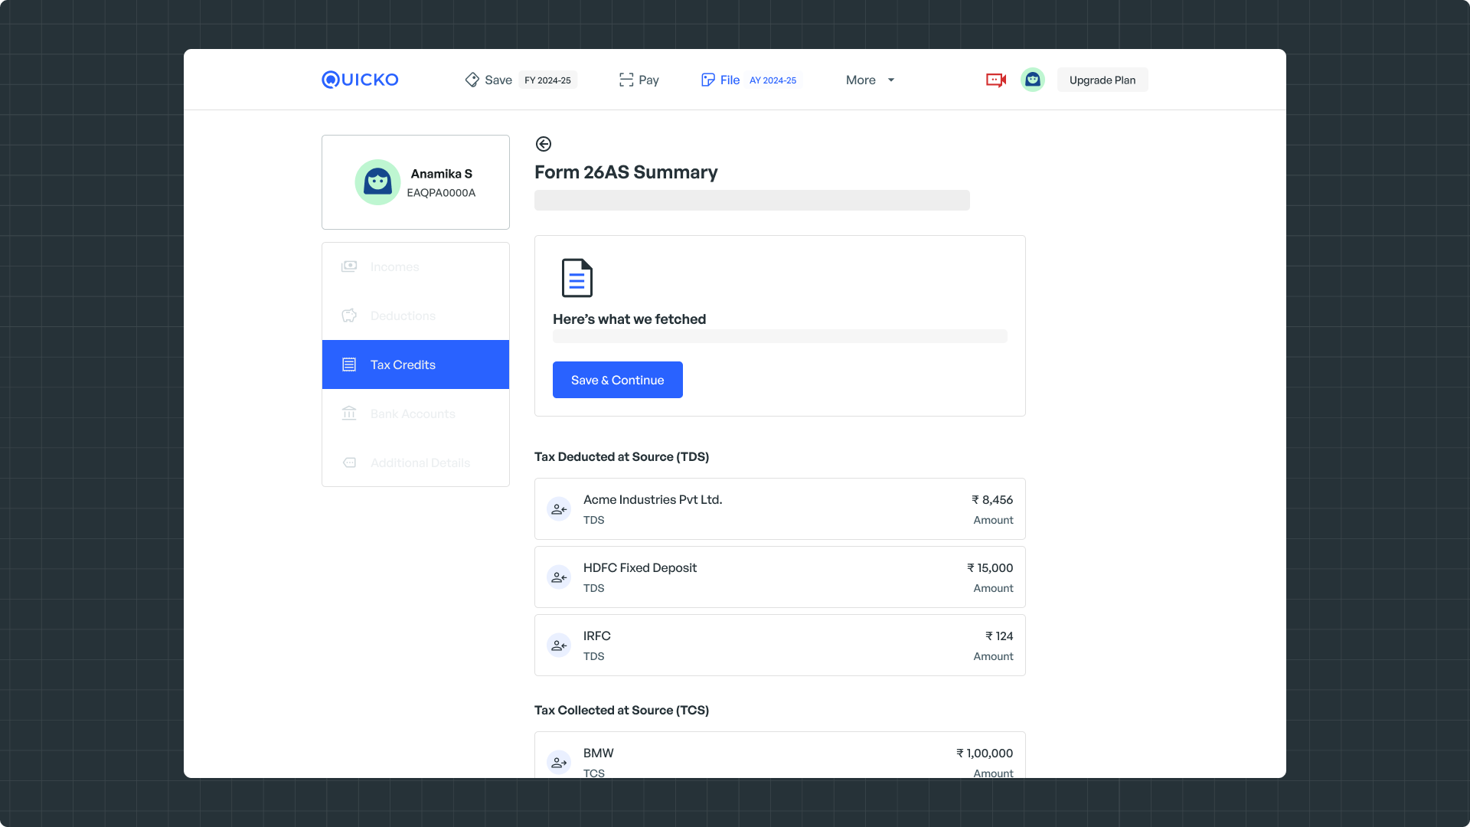Screen dimensions: 1470x827
Task: Click the Deductions piggy bank icon
Action: pyautogui.click(x=349, y=315)
